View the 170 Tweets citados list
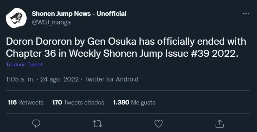This screenshot has width=257, height=132. point(78,102)
